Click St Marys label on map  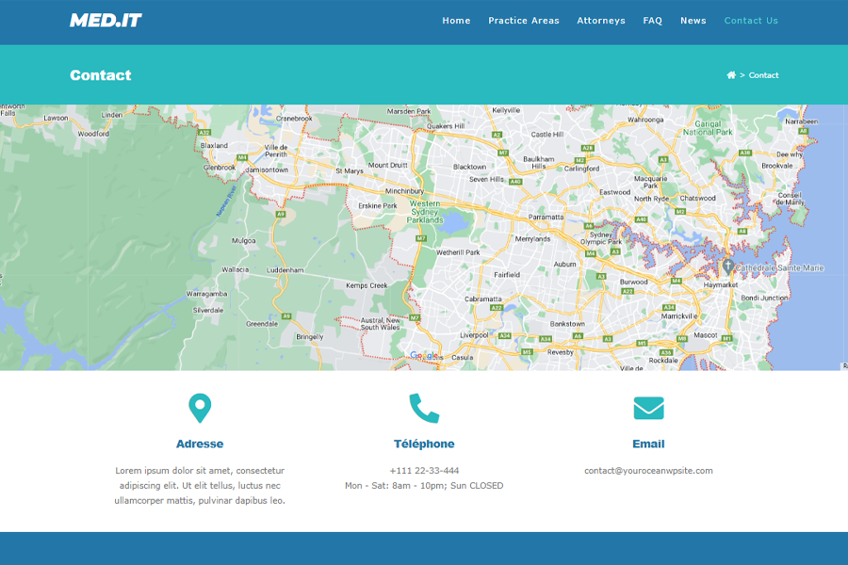point(350,170)
